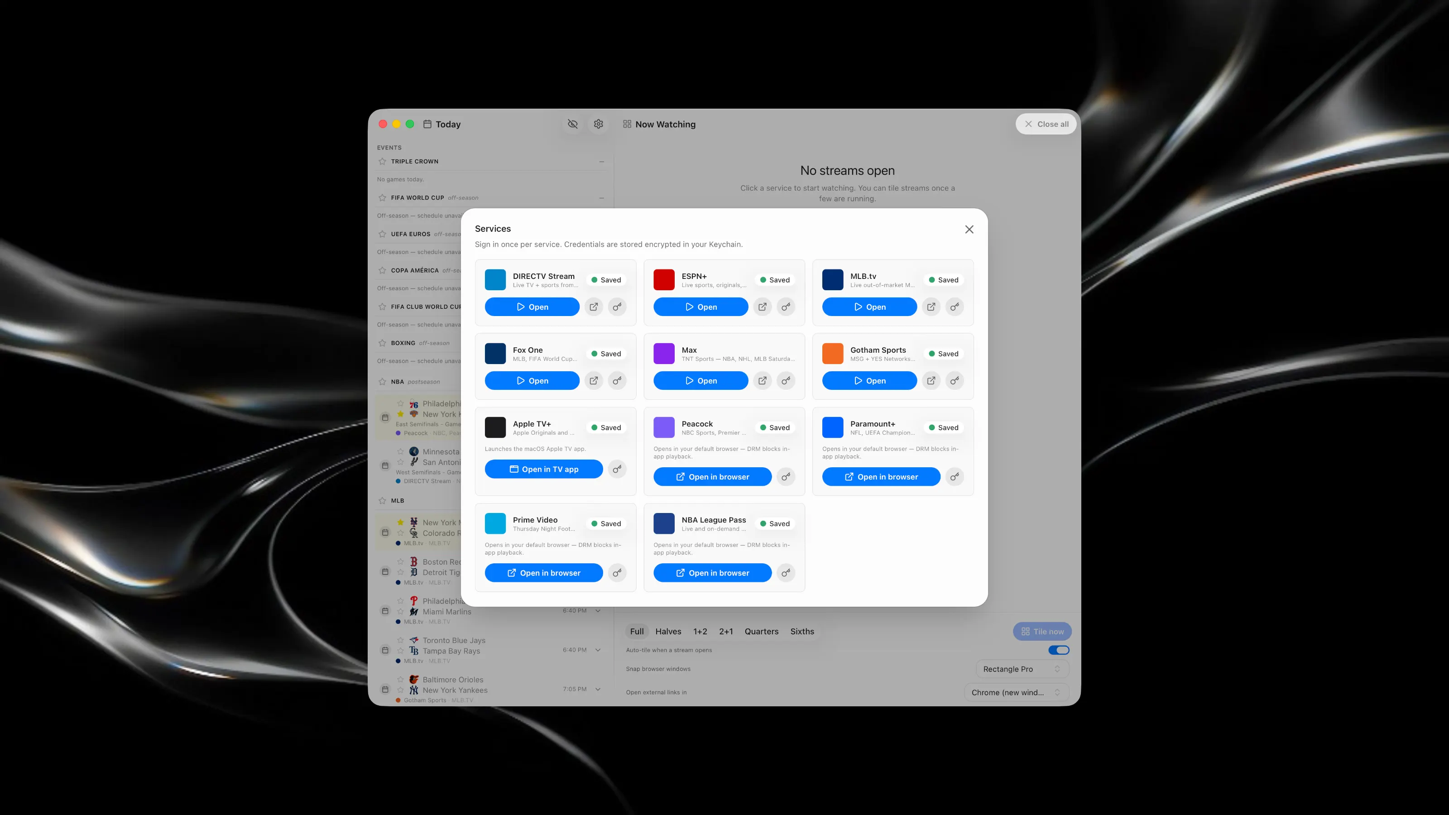1449x815 pixels.
Task: Click the Now Watching grid icon
Action: (x=627, y=124)
